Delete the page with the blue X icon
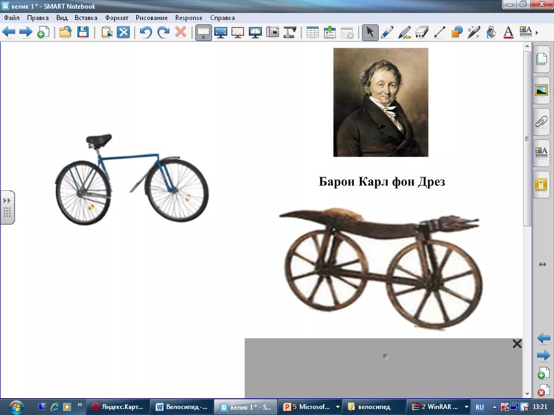This screenshot has height=415, width=554. tap(123, 32)
